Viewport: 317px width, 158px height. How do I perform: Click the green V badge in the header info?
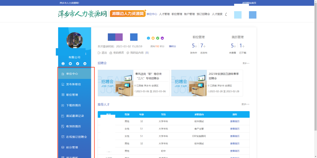click(158, 38)
